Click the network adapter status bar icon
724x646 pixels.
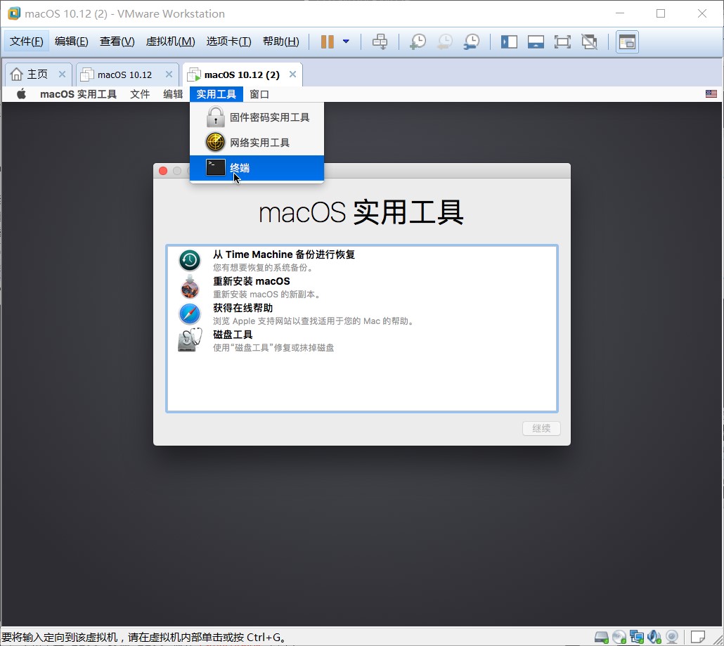coord(637,638)
